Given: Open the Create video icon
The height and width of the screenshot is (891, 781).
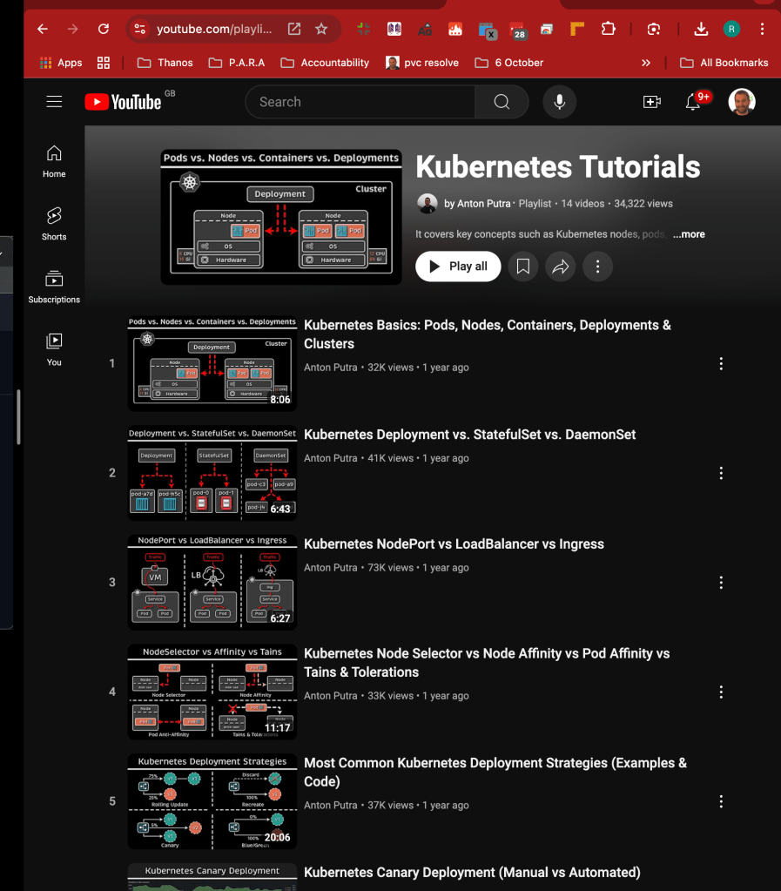Looking at the screenshot, I should [x=651, y=102].
